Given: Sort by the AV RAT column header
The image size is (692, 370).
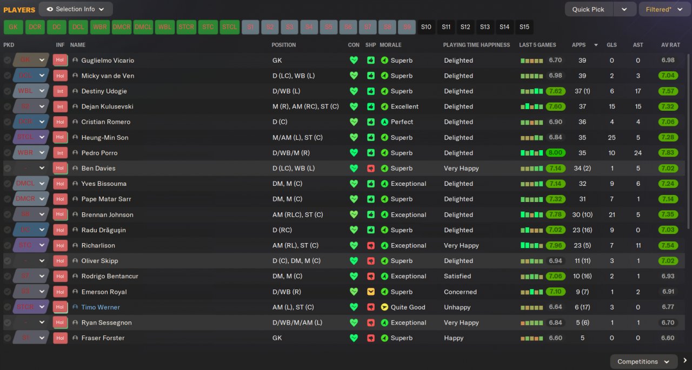Looking at the screenshot, I should [670, 45].
